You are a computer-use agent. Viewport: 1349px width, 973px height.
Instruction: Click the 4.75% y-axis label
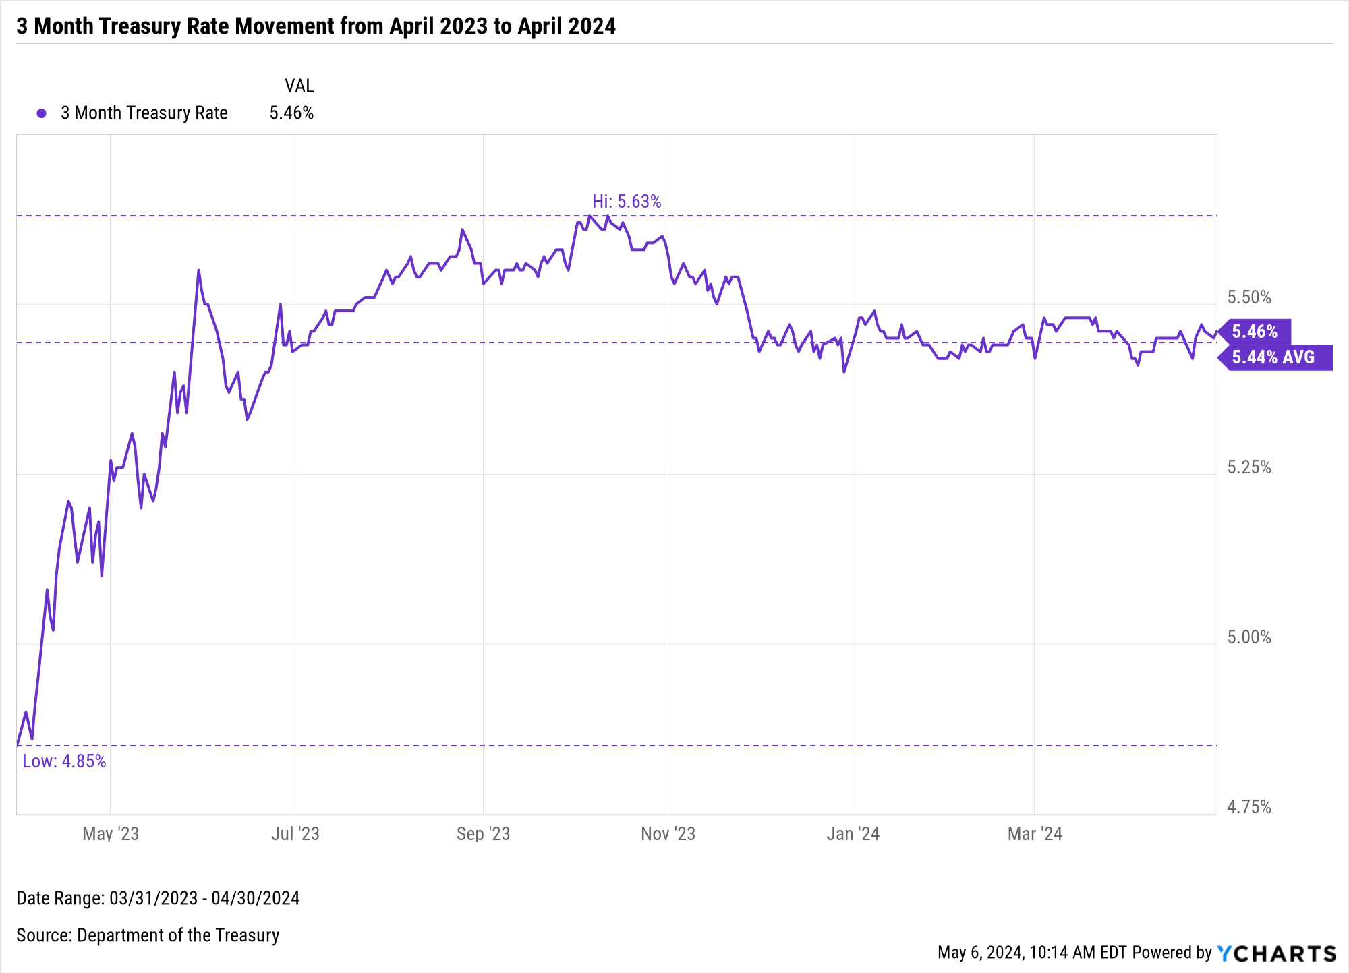coord(1248,807)
